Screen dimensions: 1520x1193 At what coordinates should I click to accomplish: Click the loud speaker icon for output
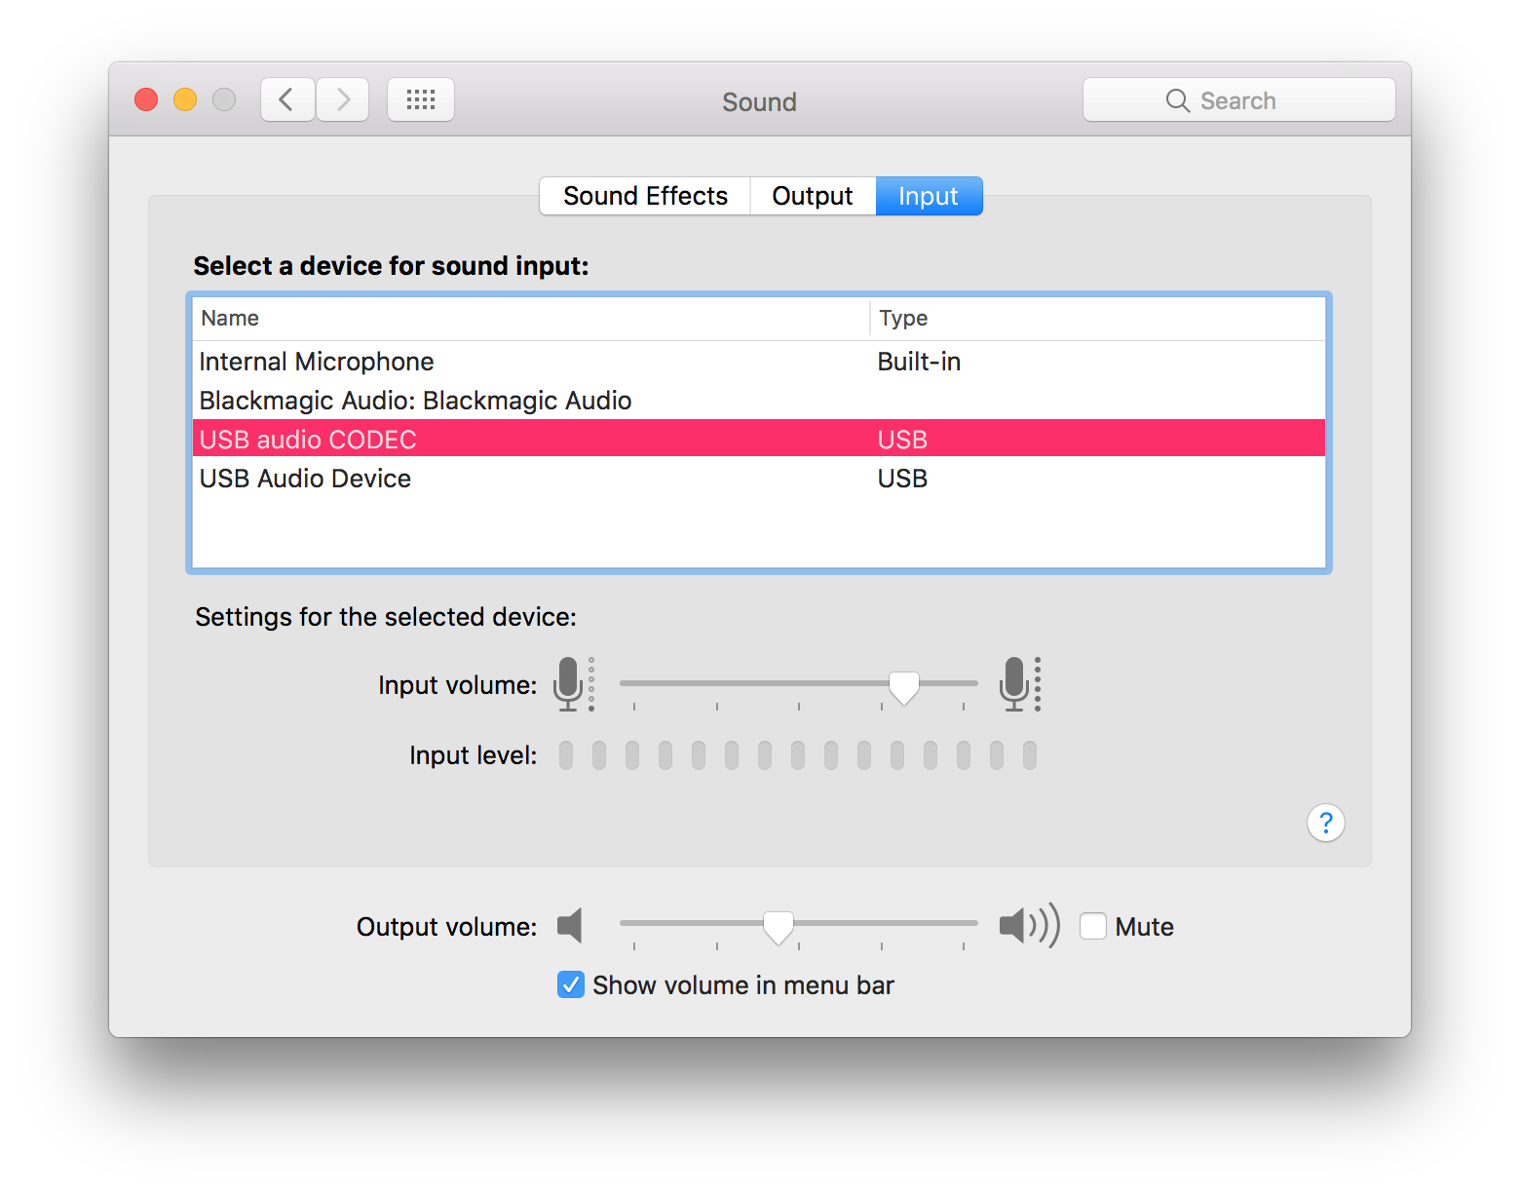click(1029, 925)
